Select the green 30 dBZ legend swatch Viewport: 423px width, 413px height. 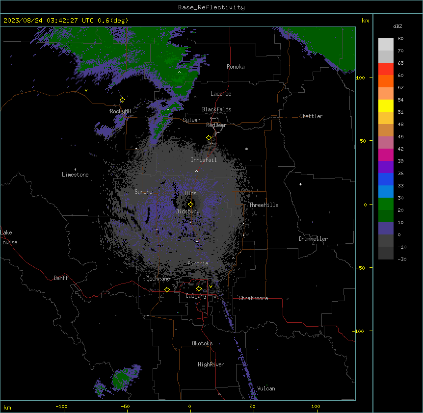(386, 204)
